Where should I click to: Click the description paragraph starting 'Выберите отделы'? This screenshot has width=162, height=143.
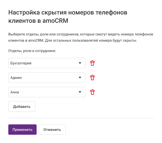[x=81, y=34]
